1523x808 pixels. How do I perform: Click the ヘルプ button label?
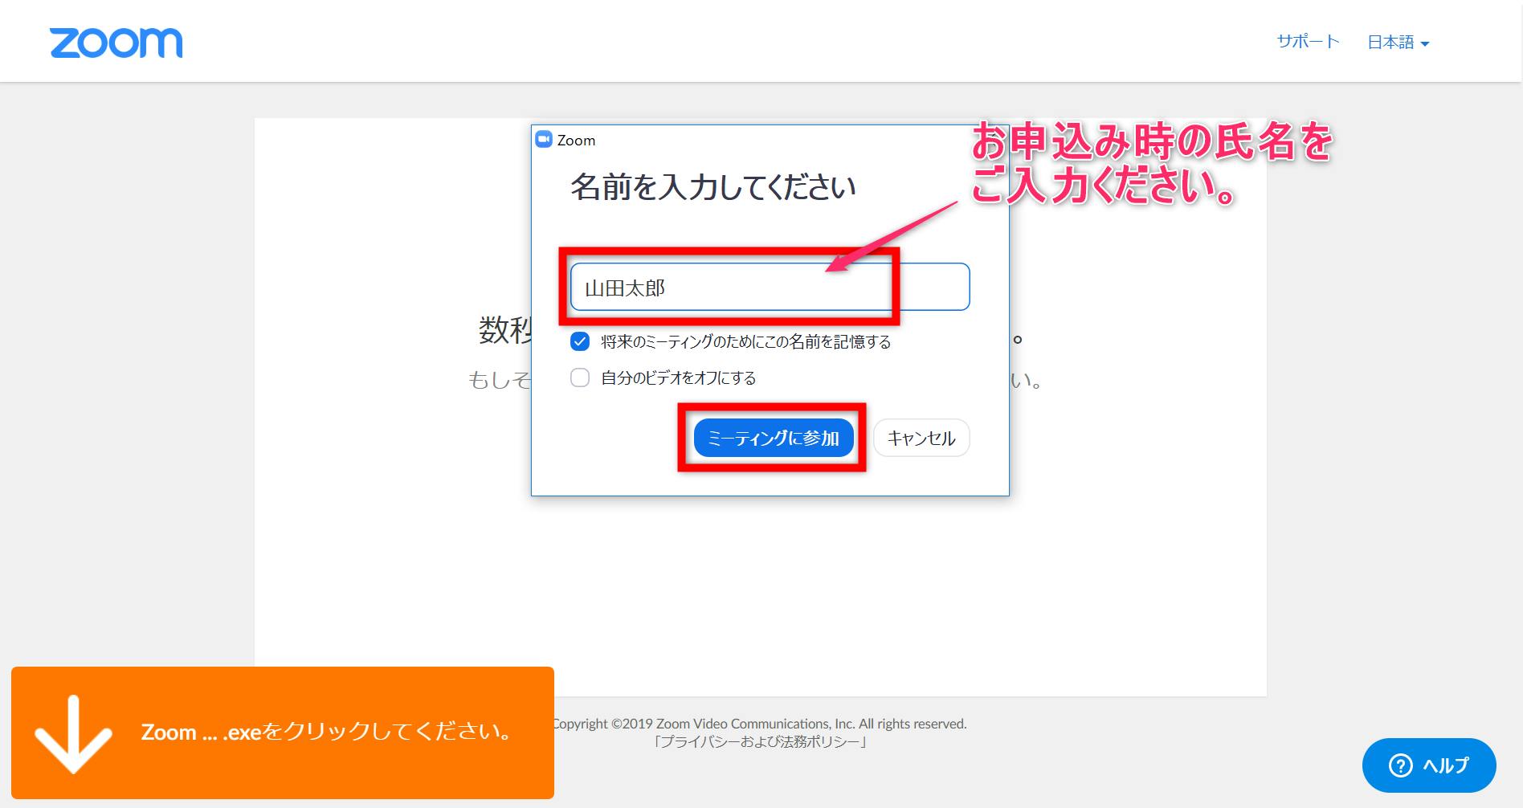1445,765
